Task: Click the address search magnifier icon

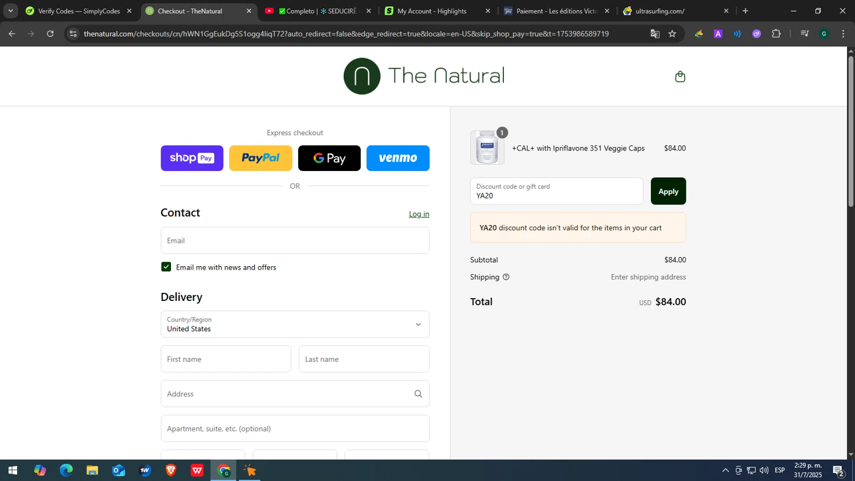Action: click(x=418, y=394)
